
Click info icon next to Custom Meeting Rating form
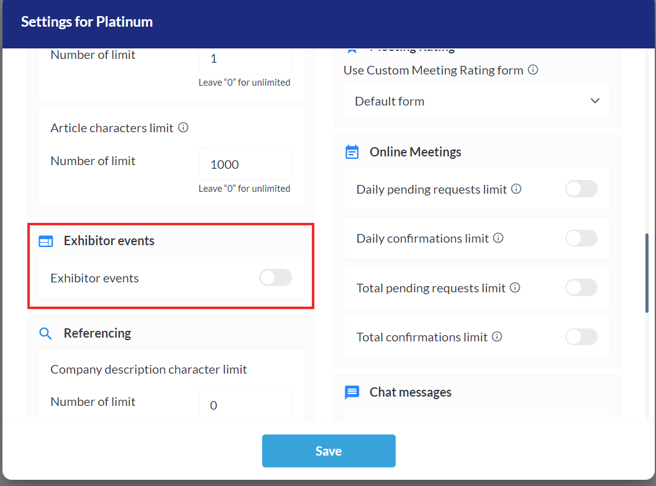532,70
